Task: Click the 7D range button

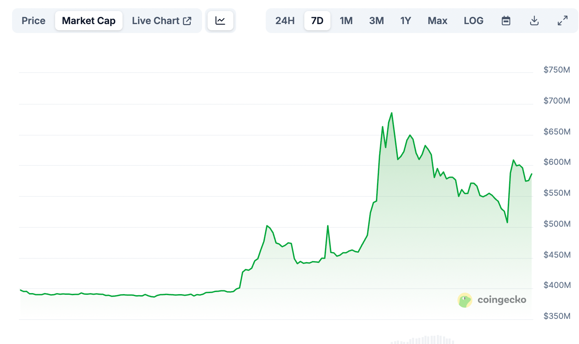Action: tap(317, 21)
